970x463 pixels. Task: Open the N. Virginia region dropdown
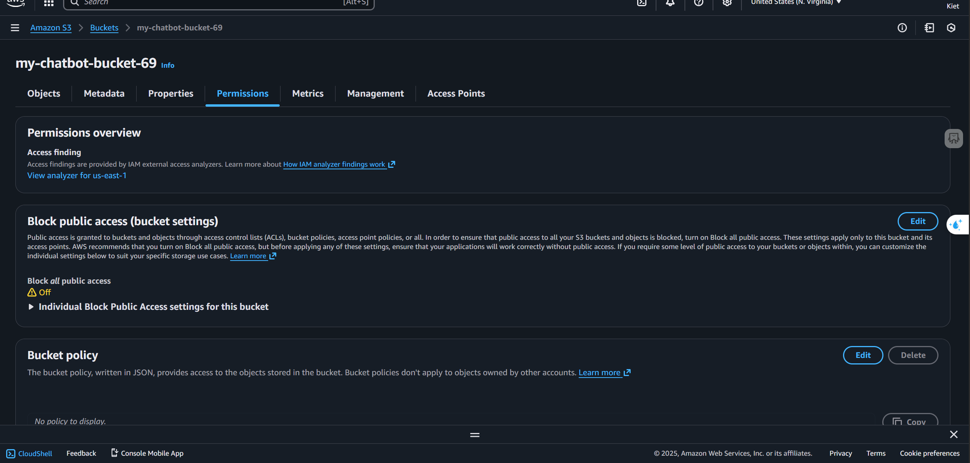pos(796,3)
